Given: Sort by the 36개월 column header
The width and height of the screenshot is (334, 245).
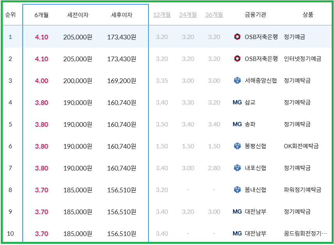Looking at the screenshot, I should point(214,15).
